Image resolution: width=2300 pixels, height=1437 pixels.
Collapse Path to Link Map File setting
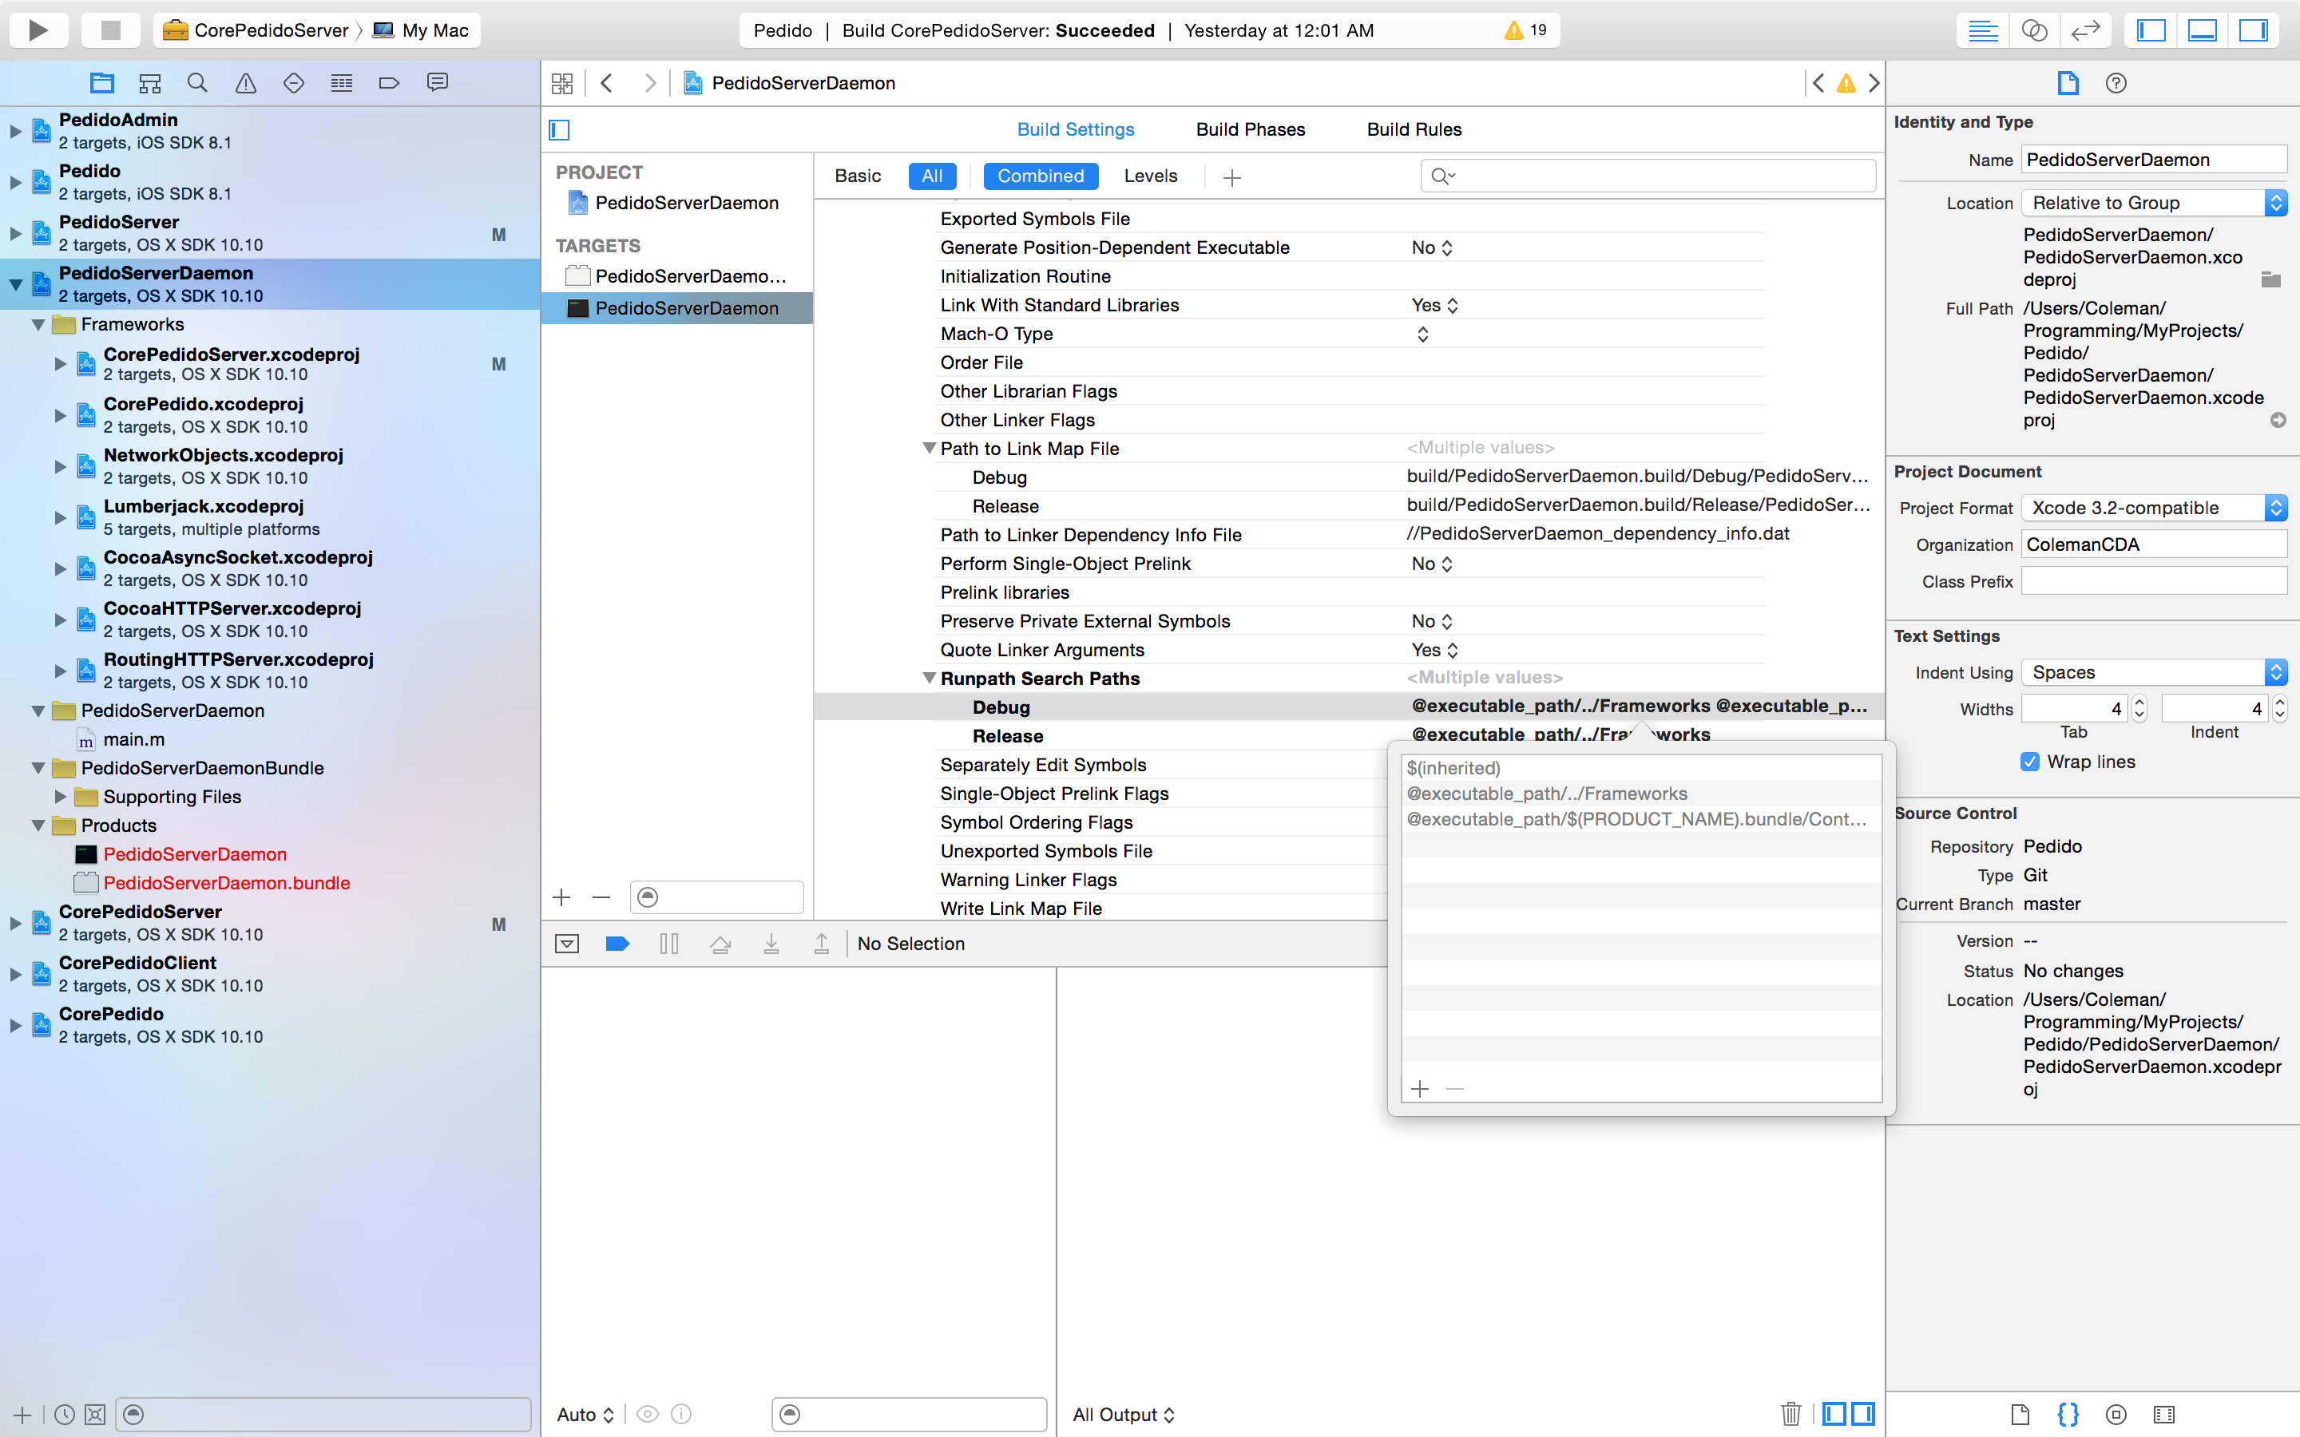pyautogui.click(x=930, y=449)
